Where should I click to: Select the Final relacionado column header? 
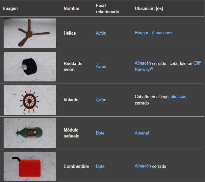[107, 9]
